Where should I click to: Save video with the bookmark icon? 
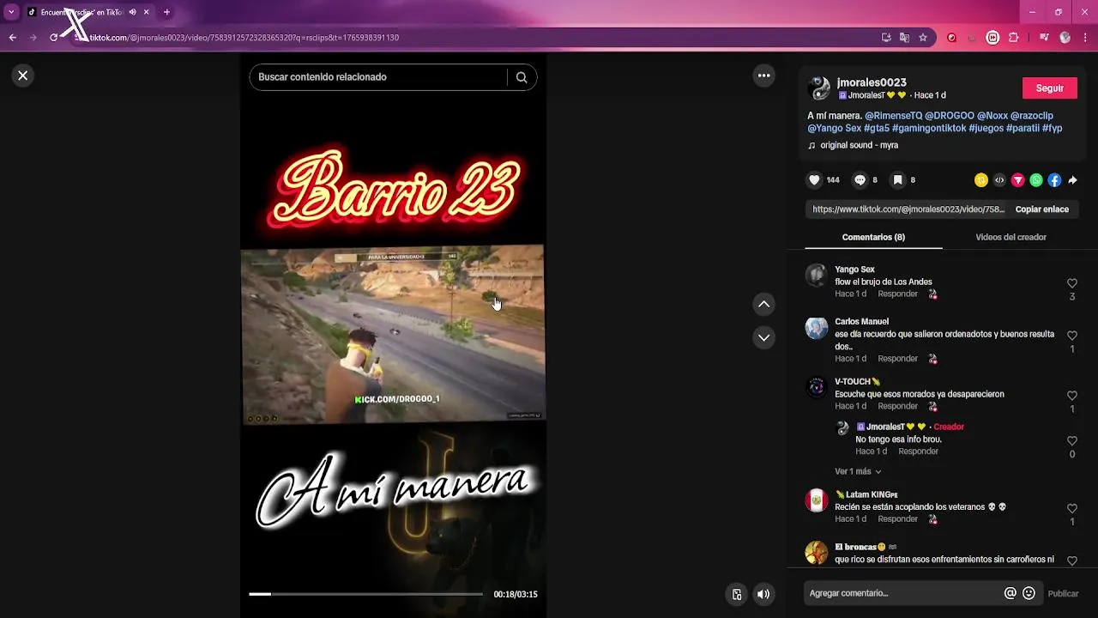point(897,180)
